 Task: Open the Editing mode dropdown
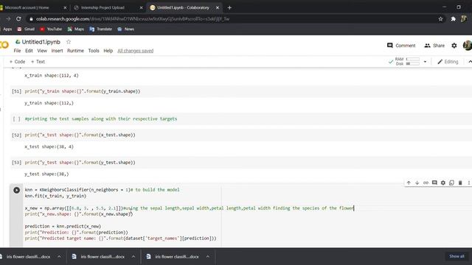point(448,62)
